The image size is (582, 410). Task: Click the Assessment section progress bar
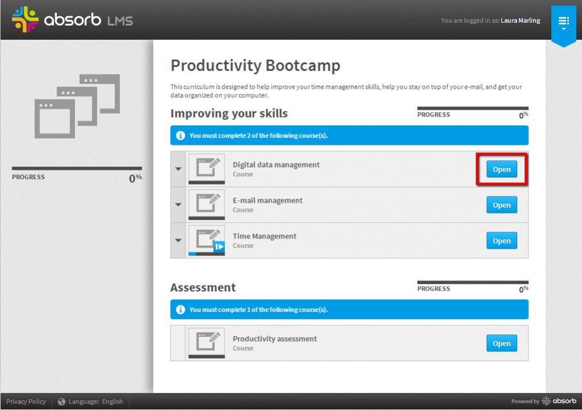[472, 282]
